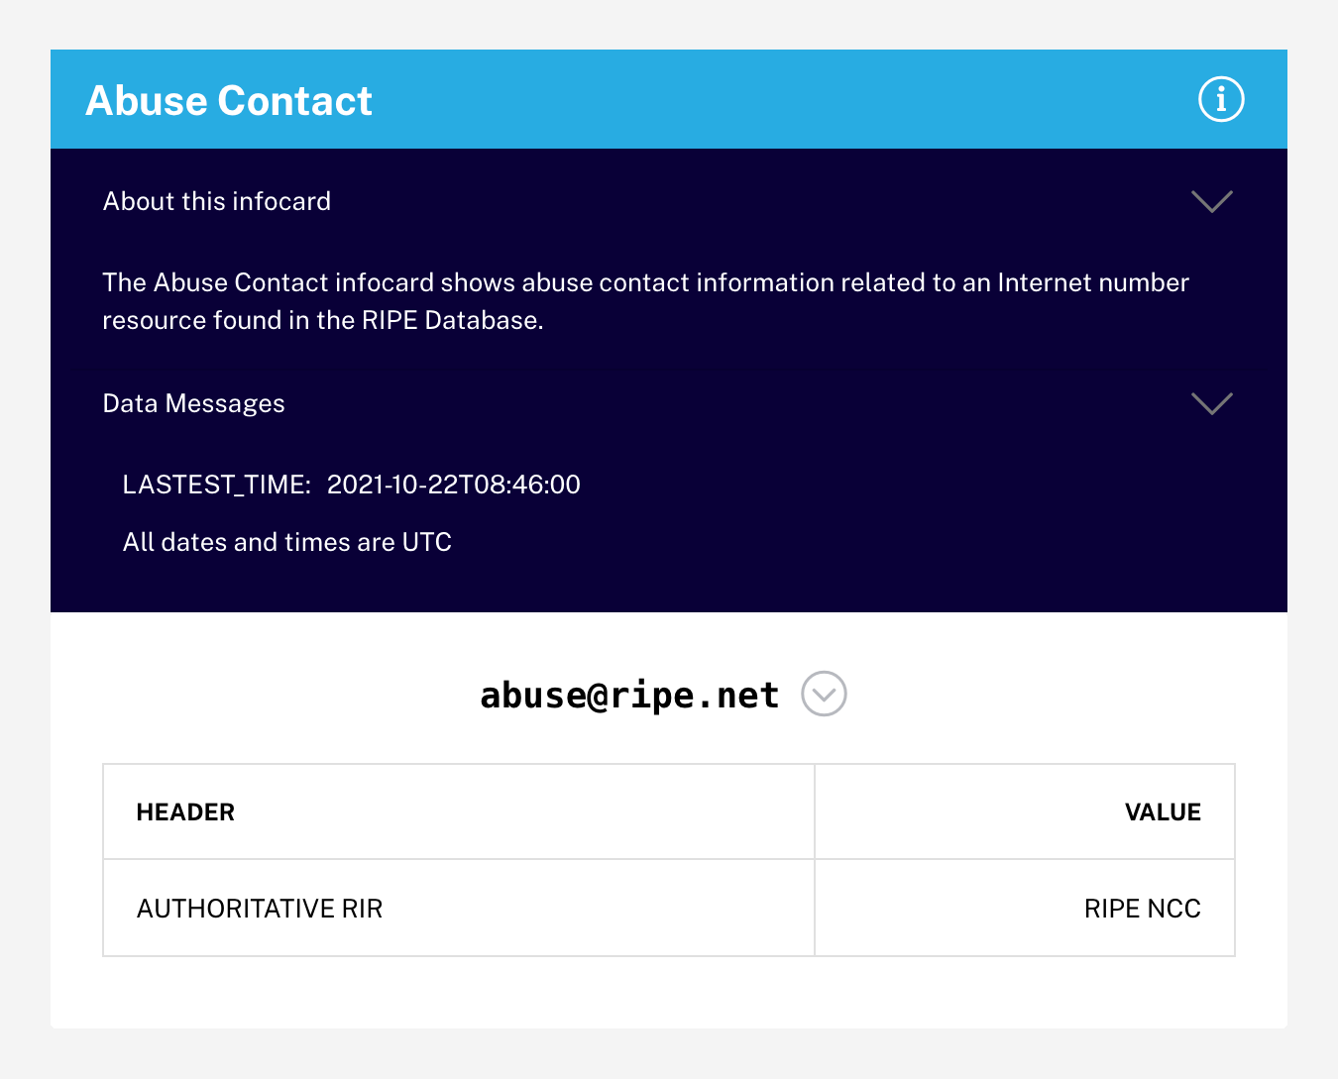Open the abuse@ripe.net email address
The width and height of the screenshot is (1338, 1079).
(x=629, y=695)
